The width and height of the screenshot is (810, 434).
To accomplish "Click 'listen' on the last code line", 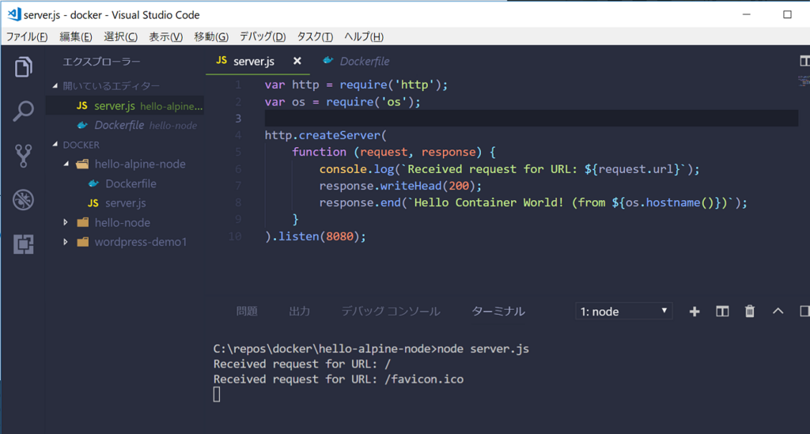I will tap(299, 236).
